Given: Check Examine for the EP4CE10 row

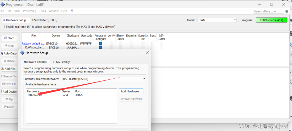Looking at the screenshot, I should pos(131,43).
